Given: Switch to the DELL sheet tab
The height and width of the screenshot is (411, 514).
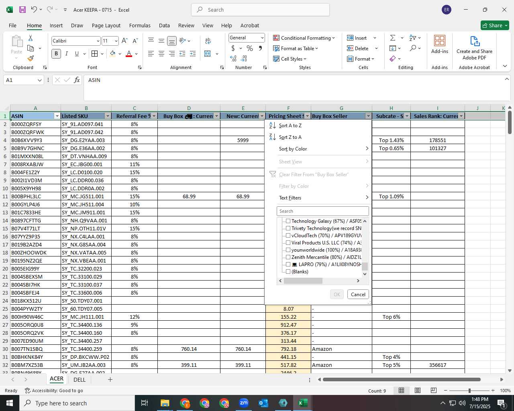Looking at the screenshot, I should tap(80, 379).
